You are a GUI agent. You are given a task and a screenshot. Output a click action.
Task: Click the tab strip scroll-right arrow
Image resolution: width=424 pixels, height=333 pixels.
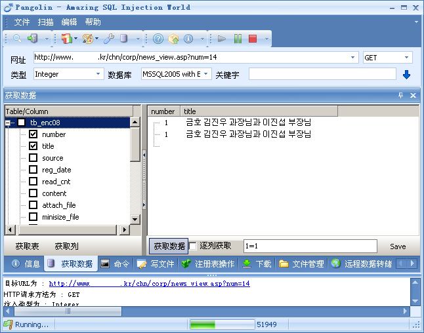coord(412,264)
